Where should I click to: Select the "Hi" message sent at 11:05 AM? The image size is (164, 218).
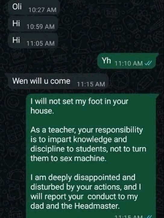tap(16, 40)
